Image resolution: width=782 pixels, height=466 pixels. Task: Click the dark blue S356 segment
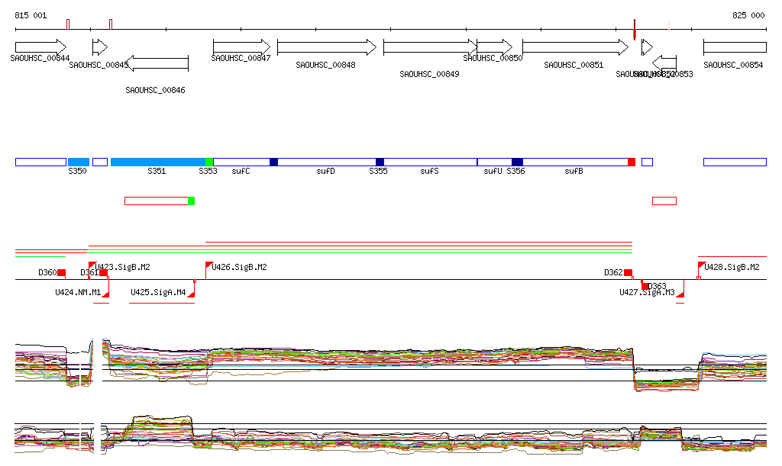point(517,162)
